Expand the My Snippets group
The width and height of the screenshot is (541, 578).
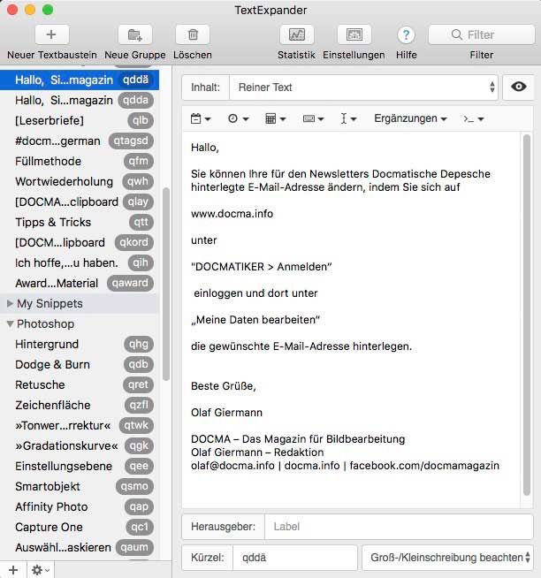pos(10,303)
